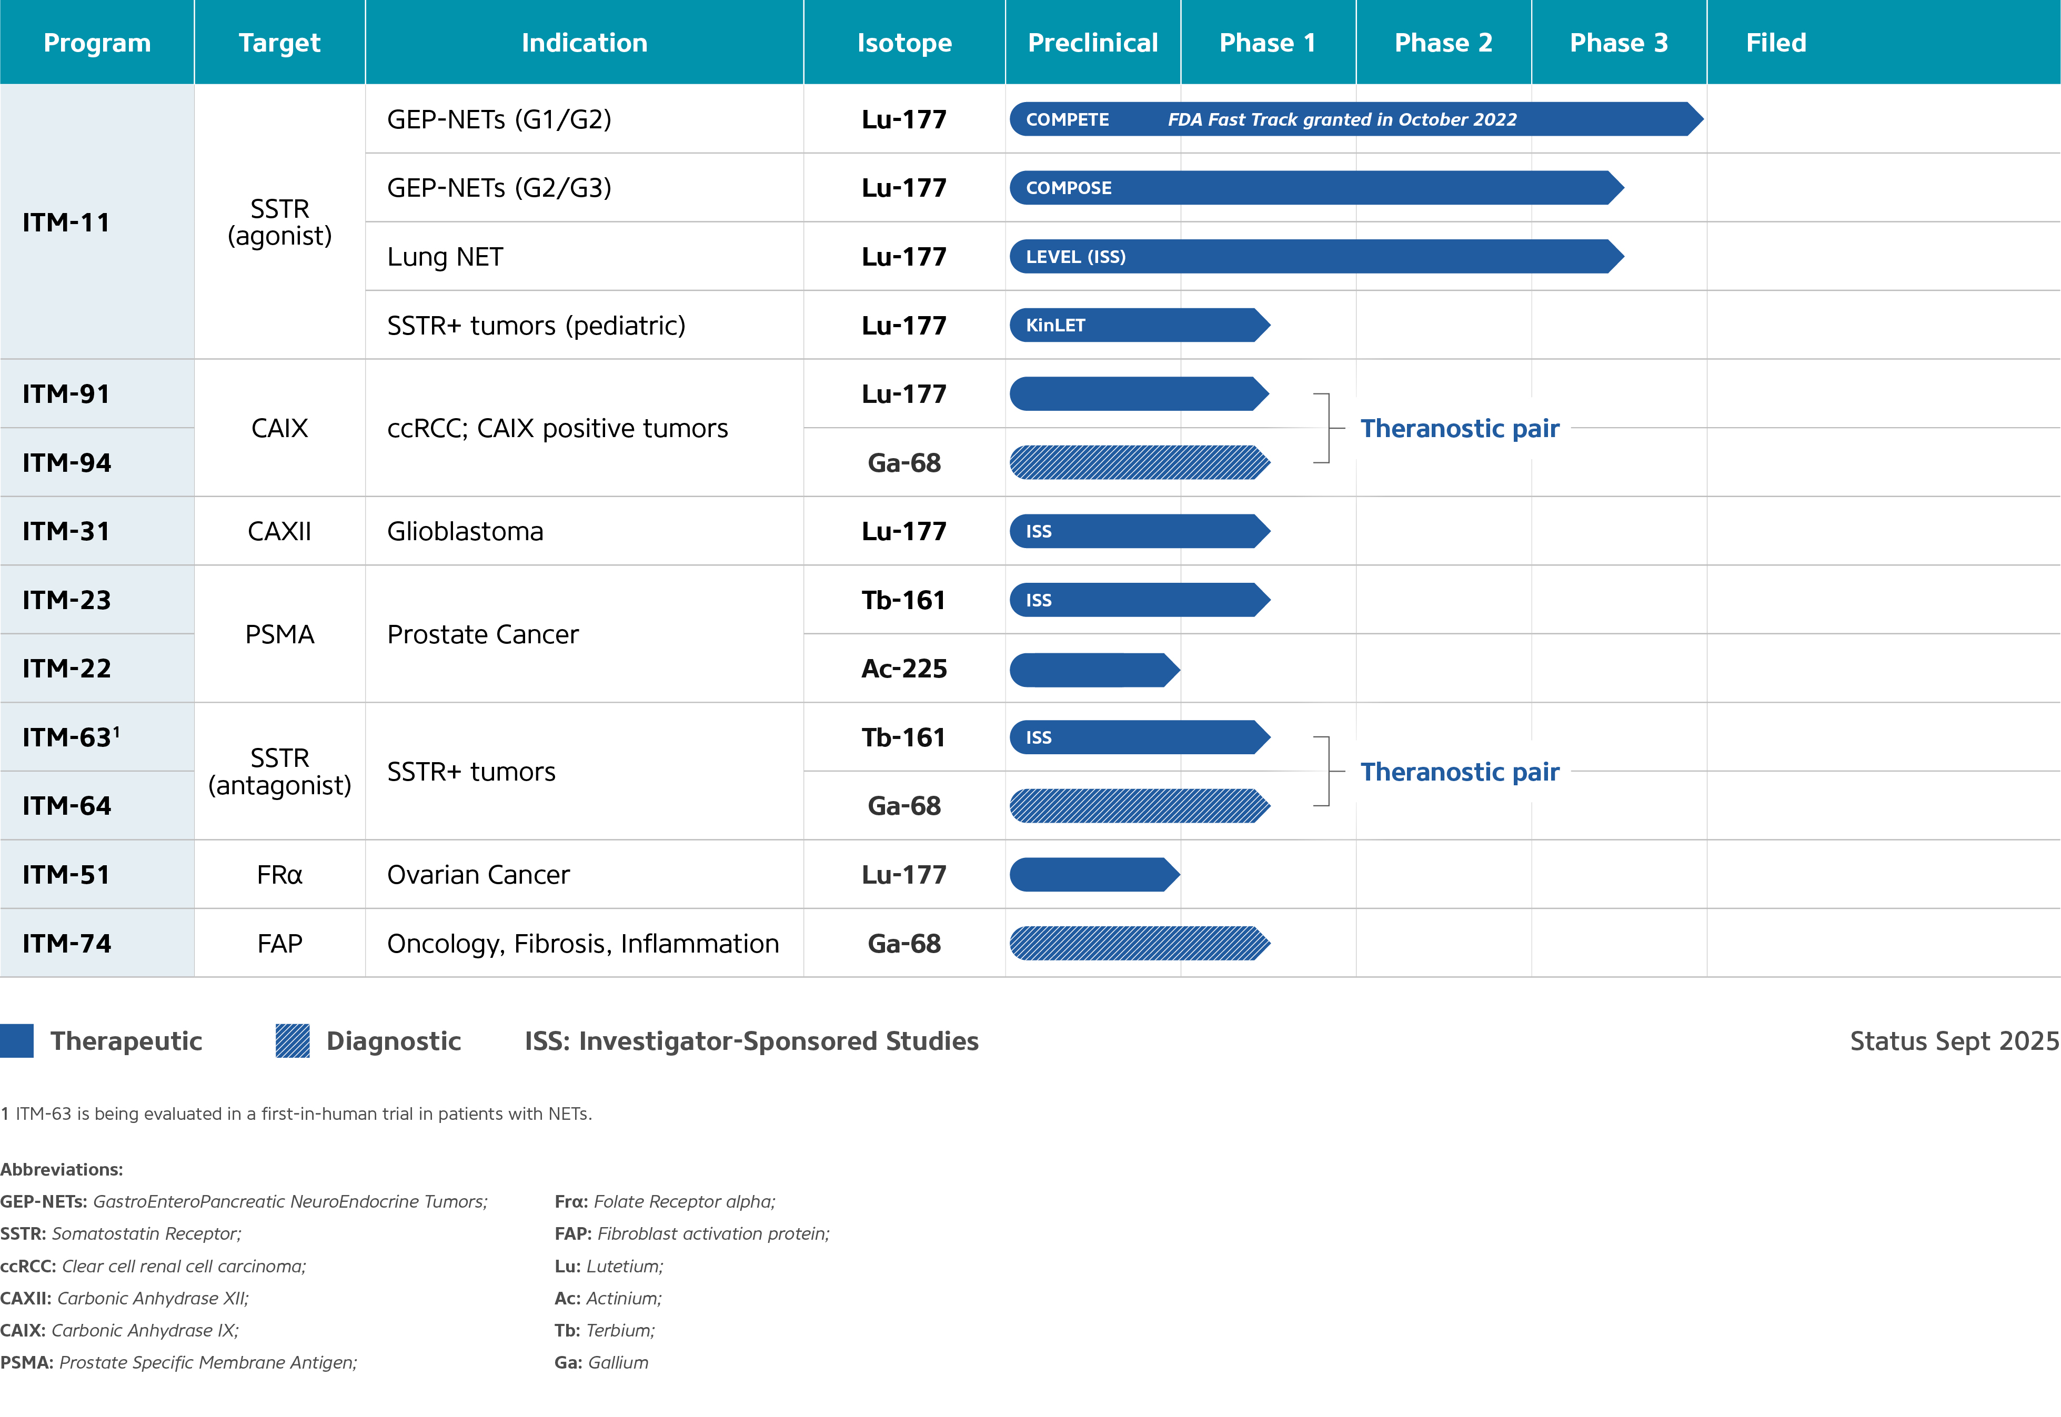This screenshot has width=2061, height=1417.
Task: Click the KinLET trial bar
Action: click(x=1139, y=325)
